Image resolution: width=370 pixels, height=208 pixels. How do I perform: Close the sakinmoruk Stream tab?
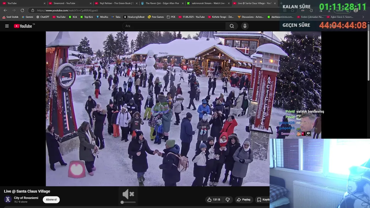pyautogui.click(x=229, y=3)
